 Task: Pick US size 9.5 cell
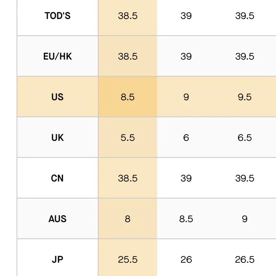(245, 97)
